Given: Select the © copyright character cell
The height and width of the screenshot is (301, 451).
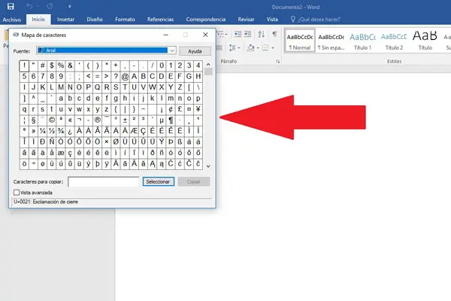Looking at the screenshot, I should [x=51, y=120].
